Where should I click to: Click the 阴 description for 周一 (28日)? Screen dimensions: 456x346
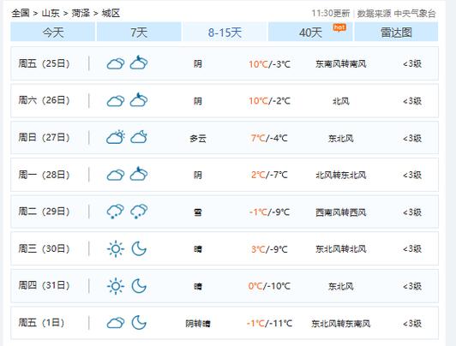198,176
